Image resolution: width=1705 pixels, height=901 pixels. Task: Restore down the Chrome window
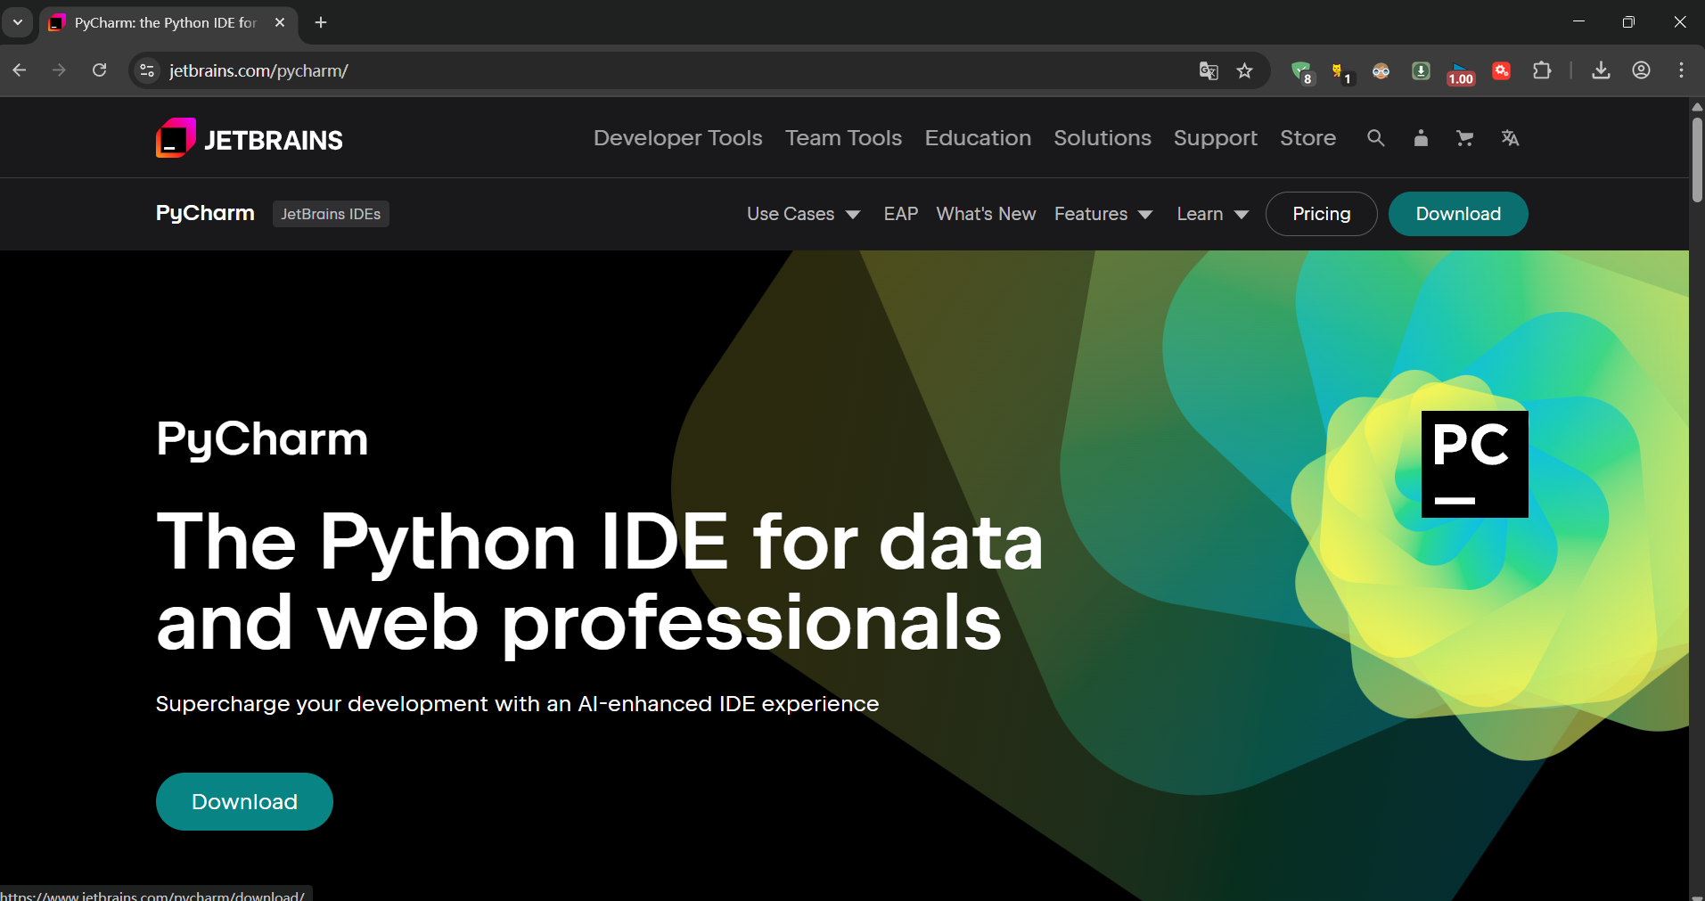(1628, 21)
